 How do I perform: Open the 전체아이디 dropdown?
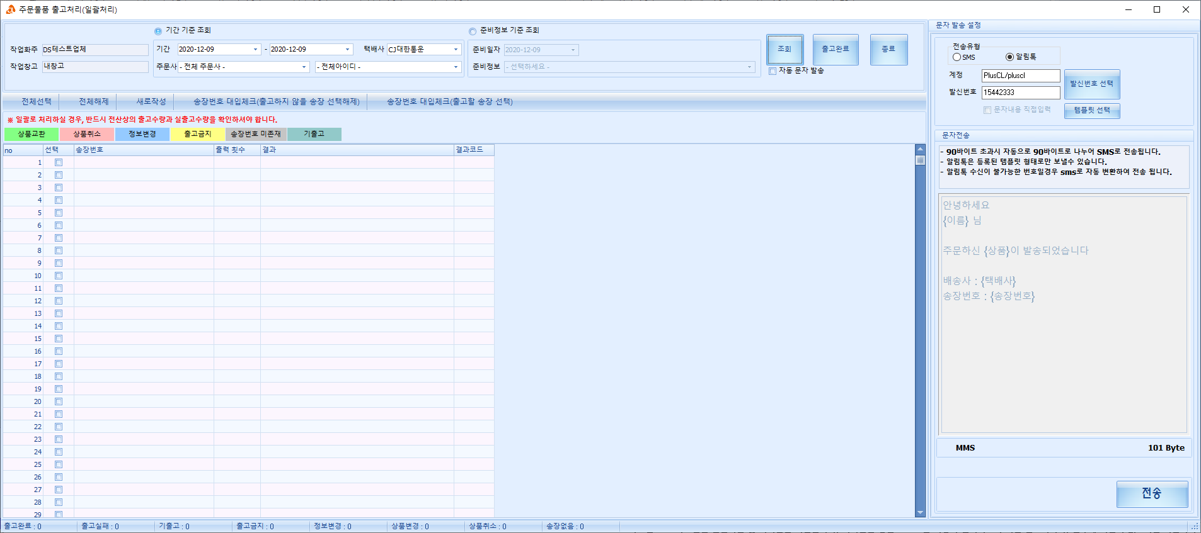456,67
